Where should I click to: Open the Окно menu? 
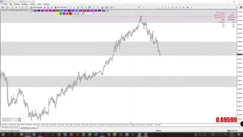(39, 4)
